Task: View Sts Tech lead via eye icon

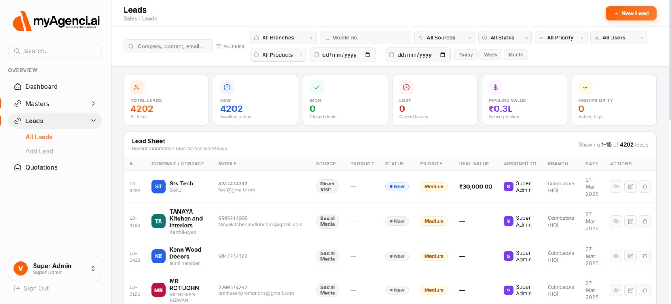Action: tap(616, 187)
